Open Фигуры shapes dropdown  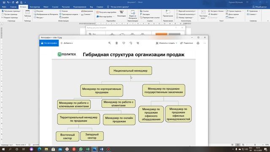coord(39,18)
